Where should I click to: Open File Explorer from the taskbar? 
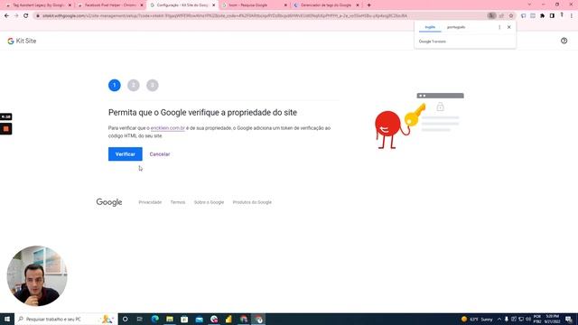pos(170,319)
